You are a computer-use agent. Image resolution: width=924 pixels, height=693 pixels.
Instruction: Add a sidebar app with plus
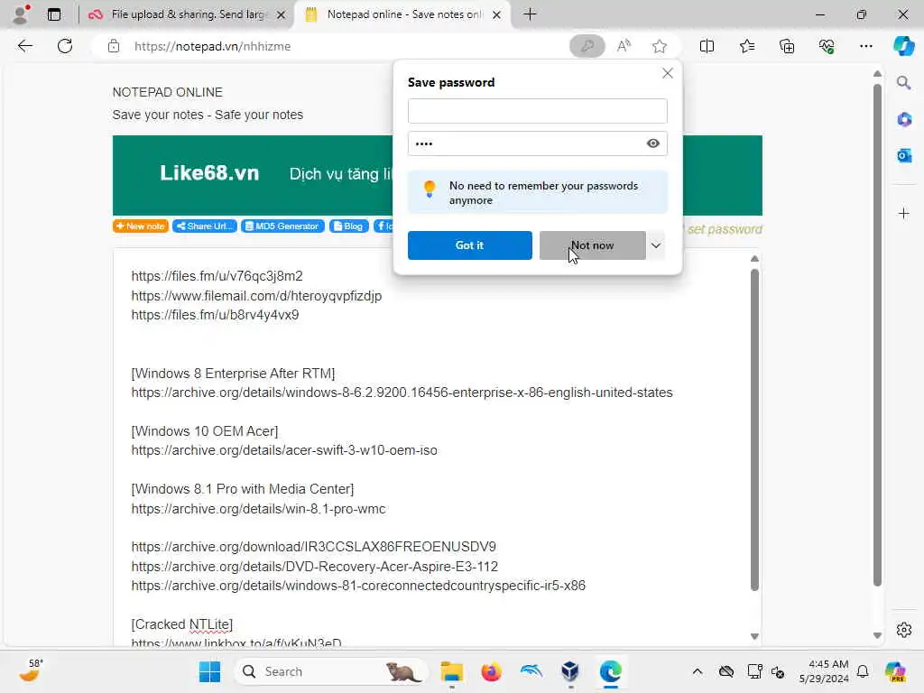pos(903,213)
